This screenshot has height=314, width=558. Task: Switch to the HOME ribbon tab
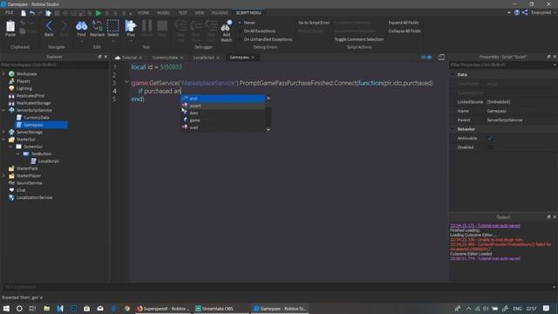(143, 13)
